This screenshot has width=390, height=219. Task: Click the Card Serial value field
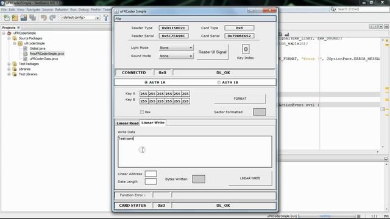239,36
